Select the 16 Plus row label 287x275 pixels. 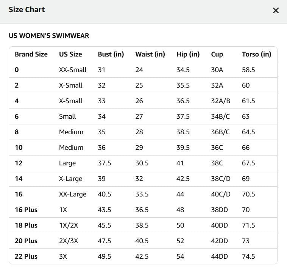coord(26,210)
